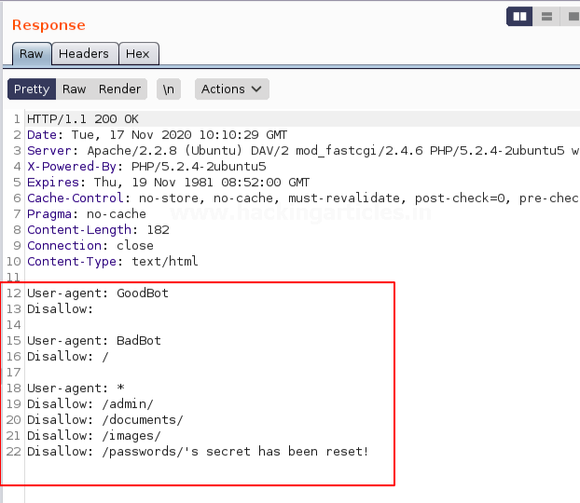Toggle the \n non-printable characters button
Image resolution: width=580 pixels, height=503 pixels.
[x=169, y=89]
